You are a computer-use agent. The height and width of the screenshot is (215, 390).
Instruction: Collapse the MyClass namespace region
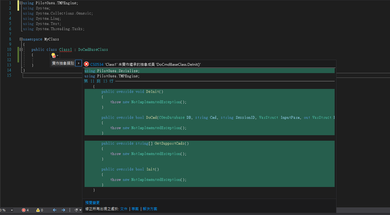tap(21, 39)
